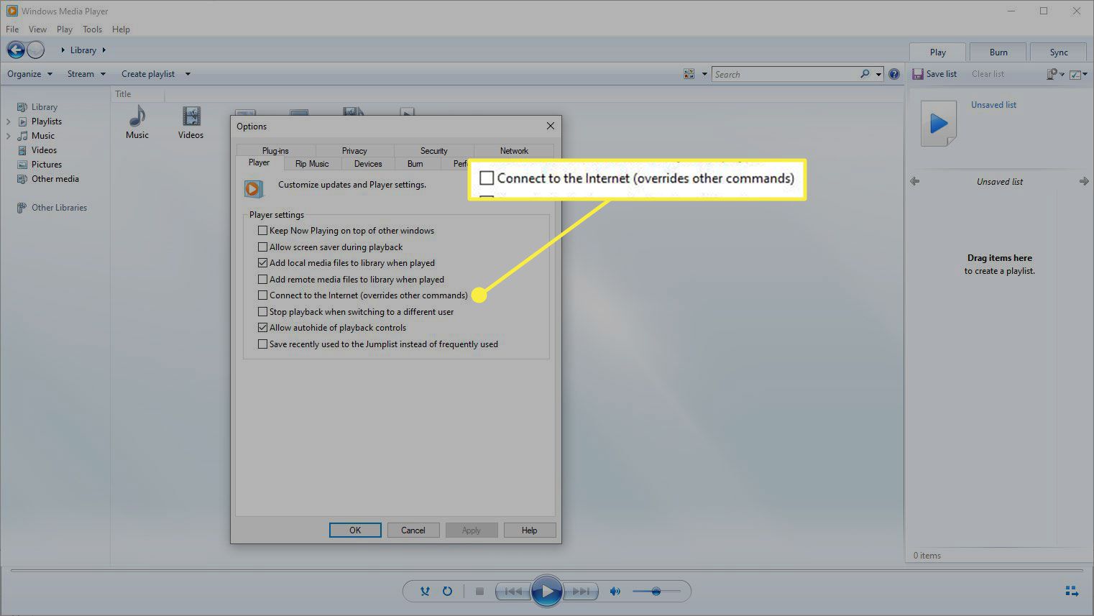The height and width of the screenshot is (616, 1094).
Task: Uncheck Add local media files to library
Action: [262, 263]
